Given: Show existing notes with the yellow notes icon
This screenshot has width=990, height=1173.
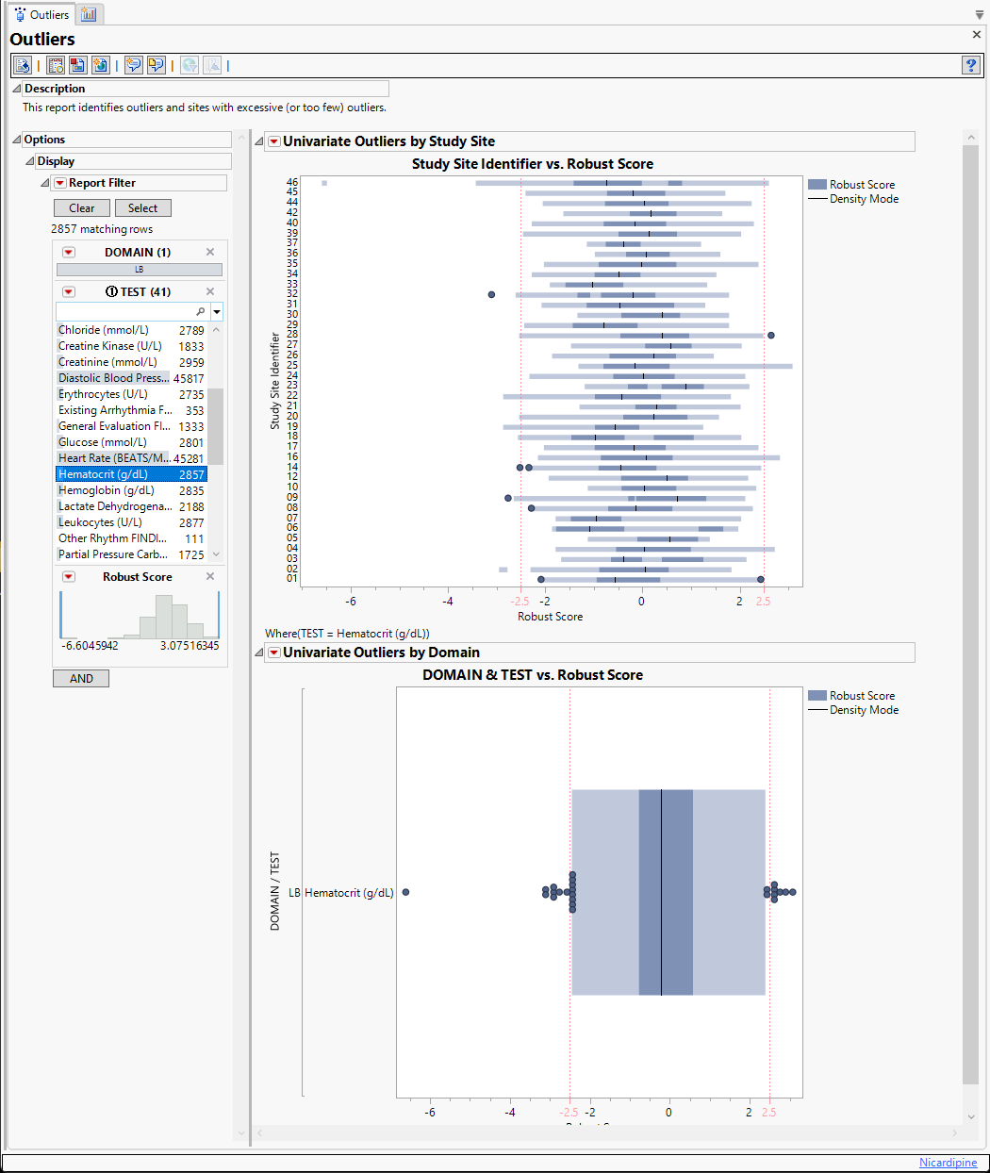Looking at the screenshot, I should click(156, 64).
